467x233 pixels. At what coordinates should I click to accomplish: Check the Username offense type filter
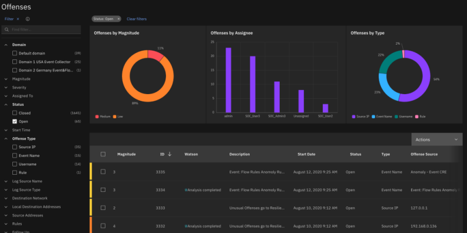click(15, 164)
